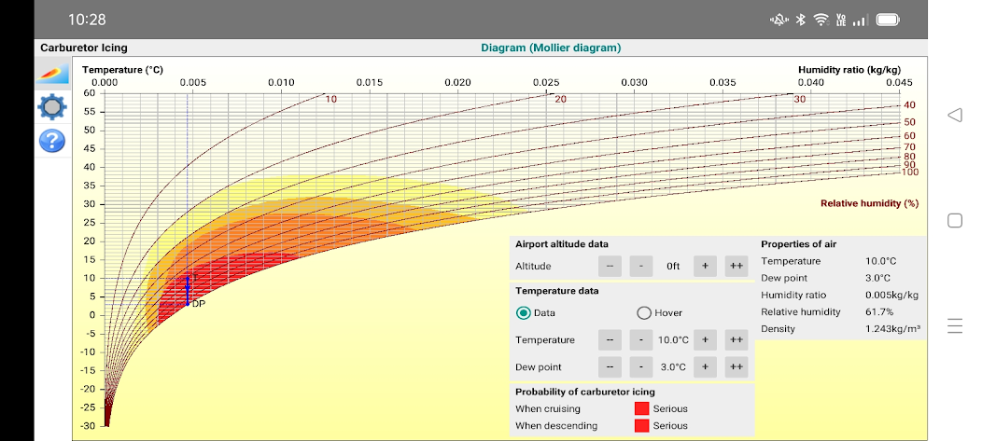Click the red cruising icing probability swatch
The width and height of the screenshot is (982, 441).
tap(641, 408)
